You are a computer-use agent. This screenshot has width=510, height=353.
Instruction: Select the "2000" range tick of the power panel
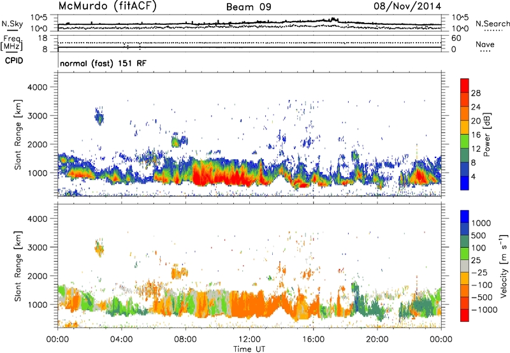pos(37,144)
